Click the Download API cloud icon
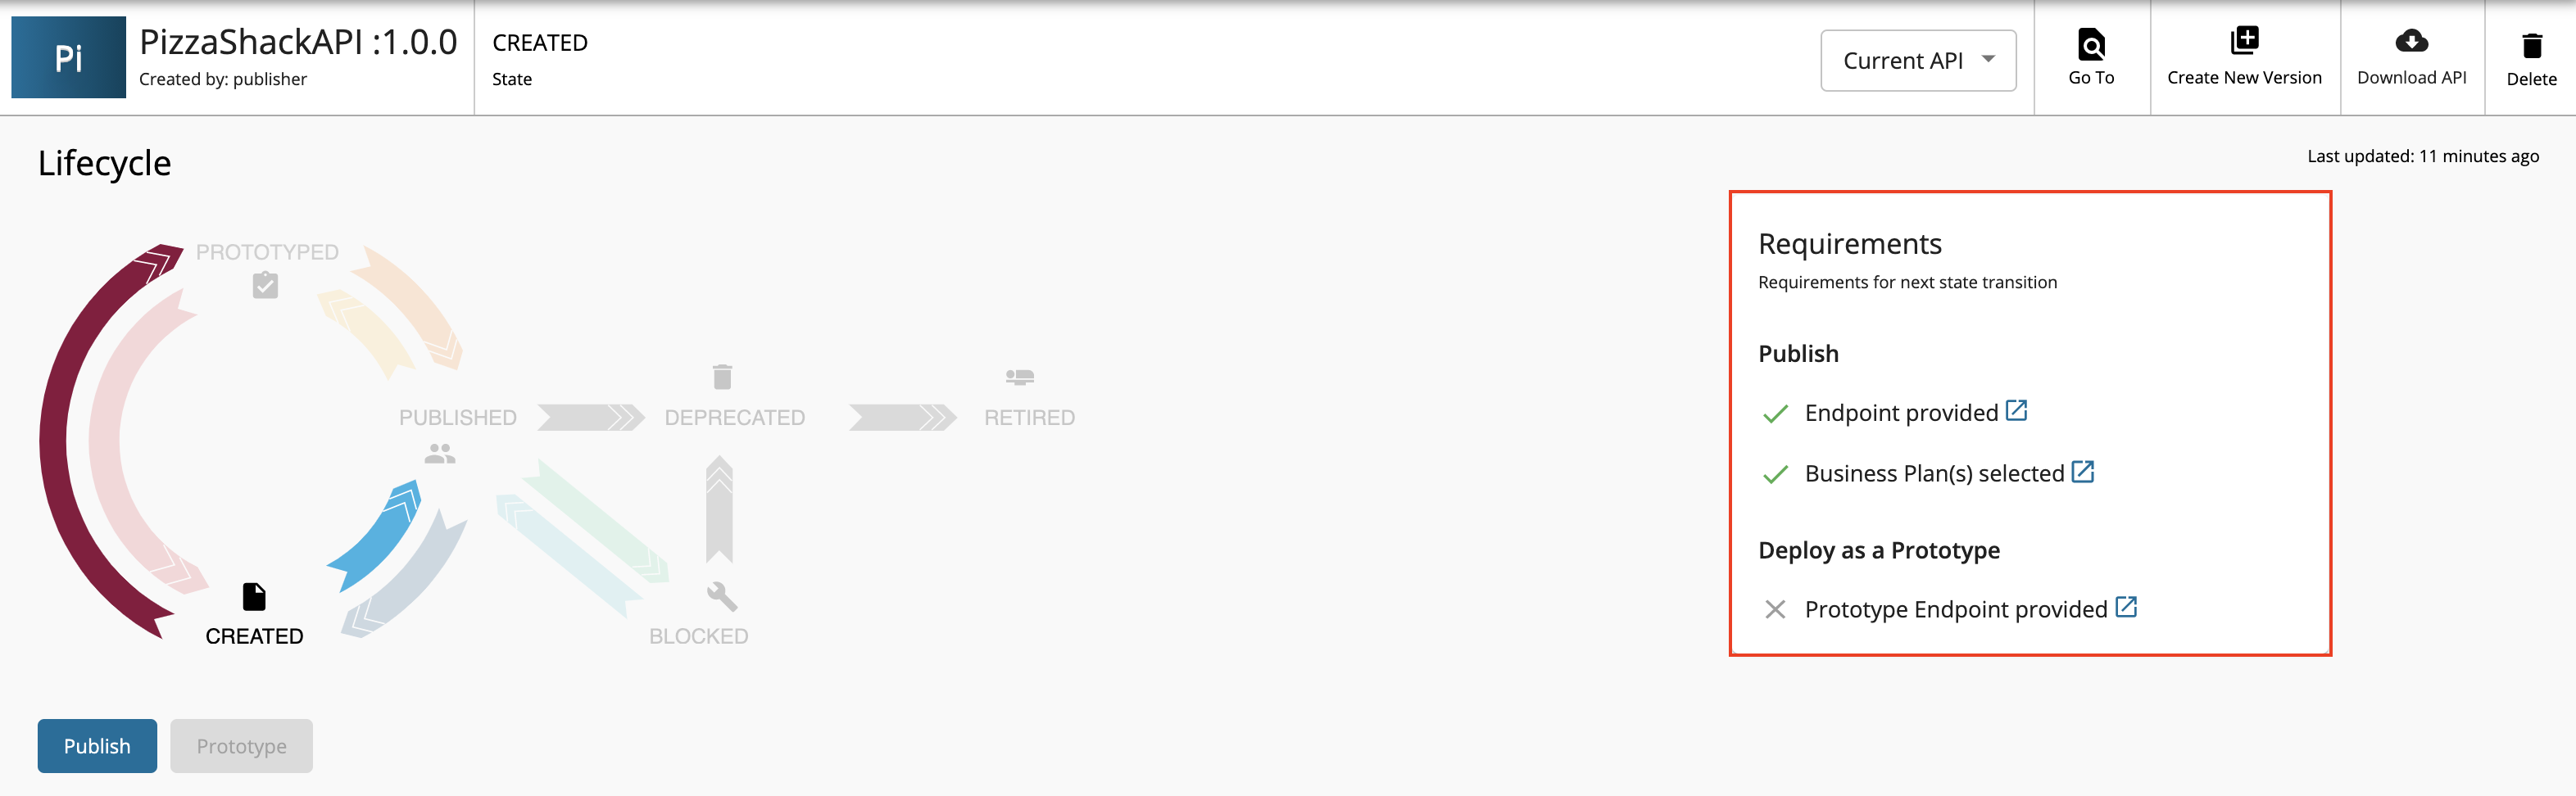Screen dimensions: 2576x796 [2411, 41]
